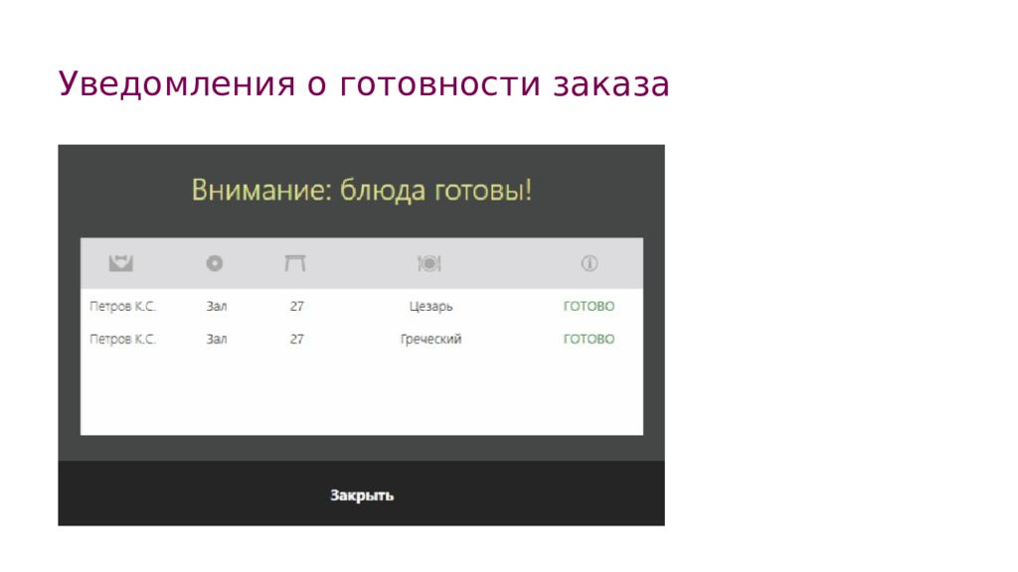Select Петров К.С. in the Греческий row
This screenshot has height=572, width=1018.
click(x=122, y=339)
